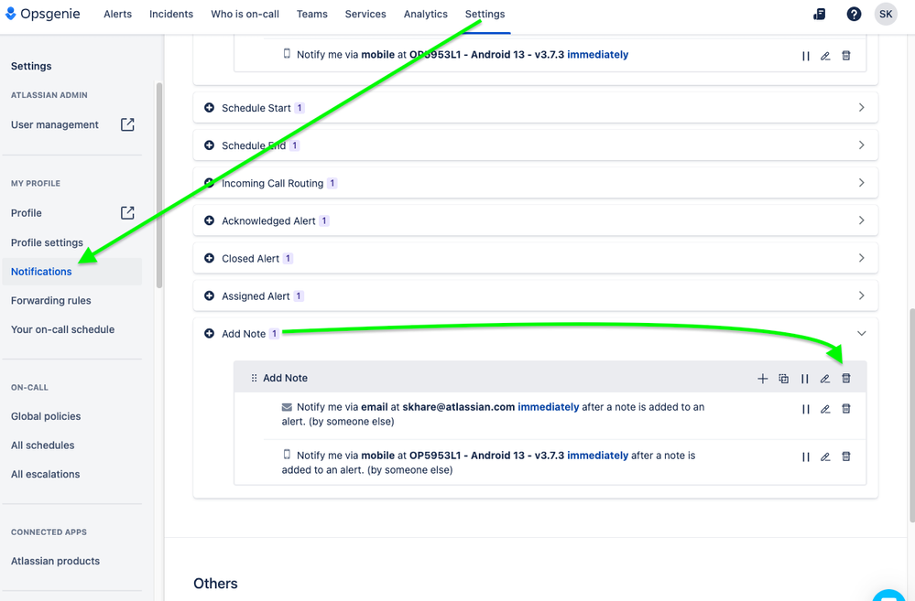
Task: Pause the top mobile notification step
Action: pos(805,56)
